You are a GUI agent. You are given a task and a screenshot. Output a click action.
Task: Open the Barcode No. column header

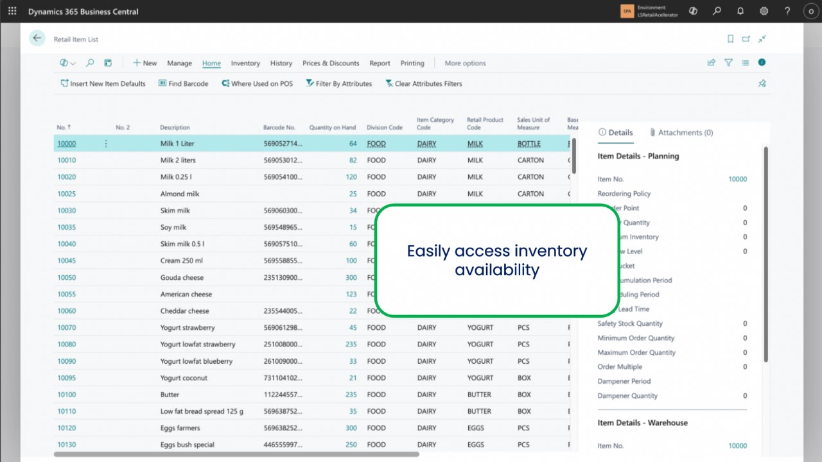[279, 127]
